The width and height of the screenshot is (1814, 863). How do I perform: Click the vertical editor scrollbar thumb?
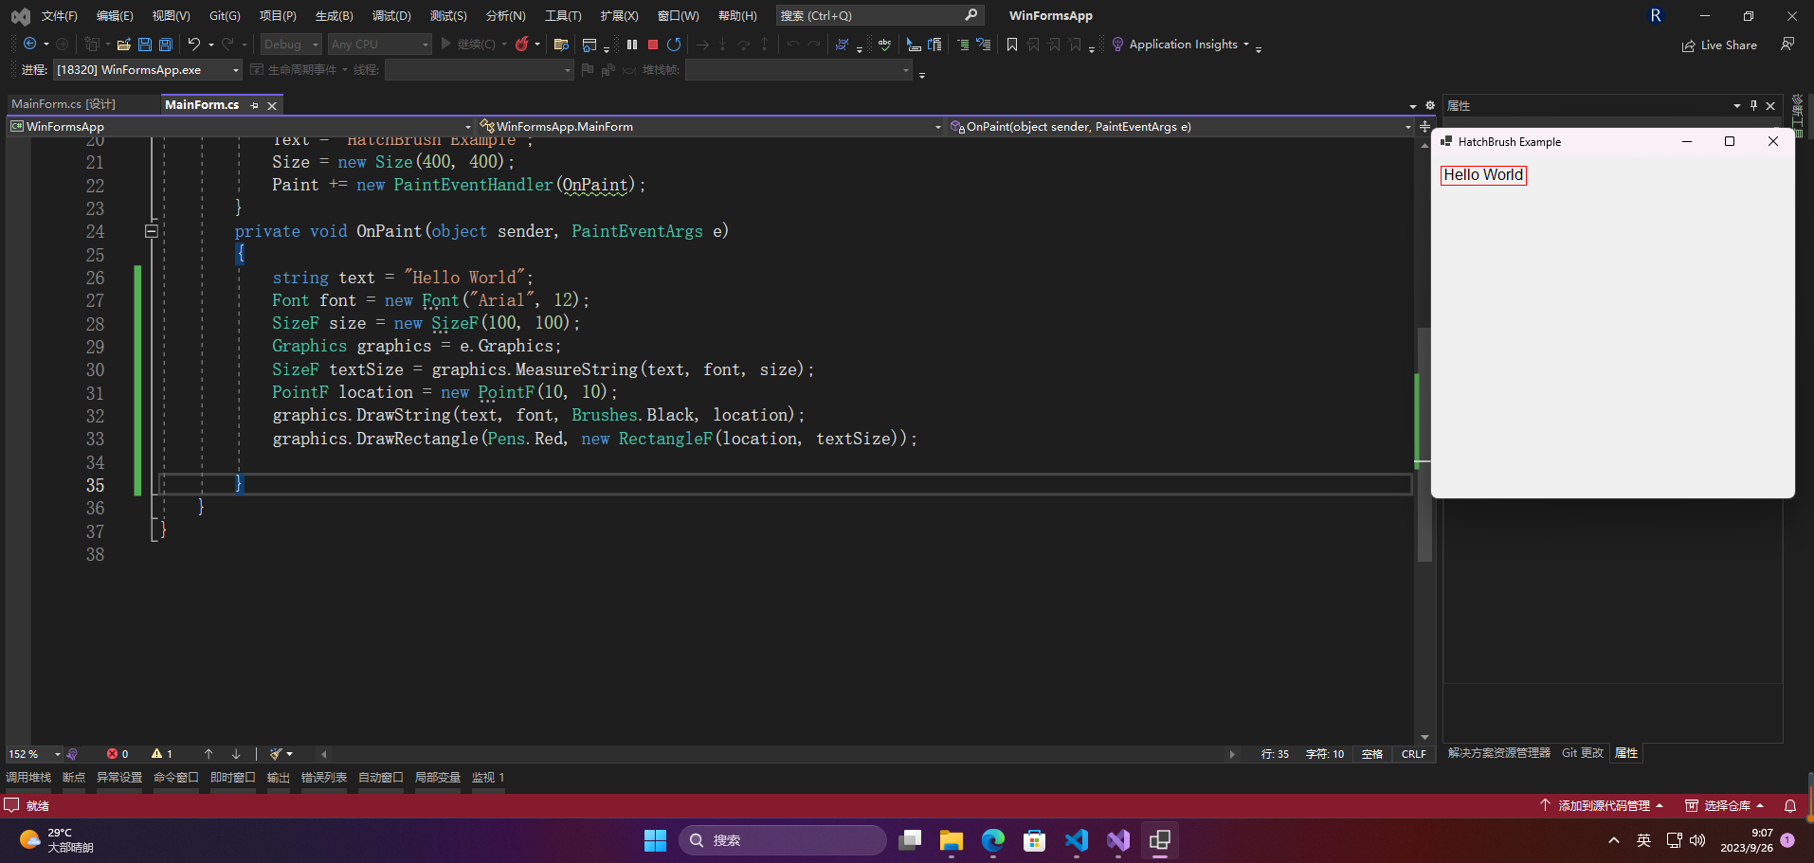[x=1424, y=443]
